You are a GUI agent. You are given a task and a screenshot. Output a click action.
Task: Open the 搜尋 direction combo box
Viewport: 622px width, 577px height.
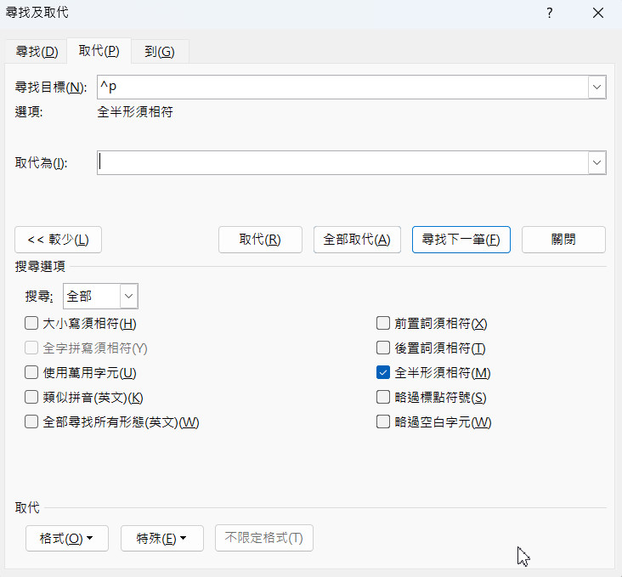[x=129, y=297]
